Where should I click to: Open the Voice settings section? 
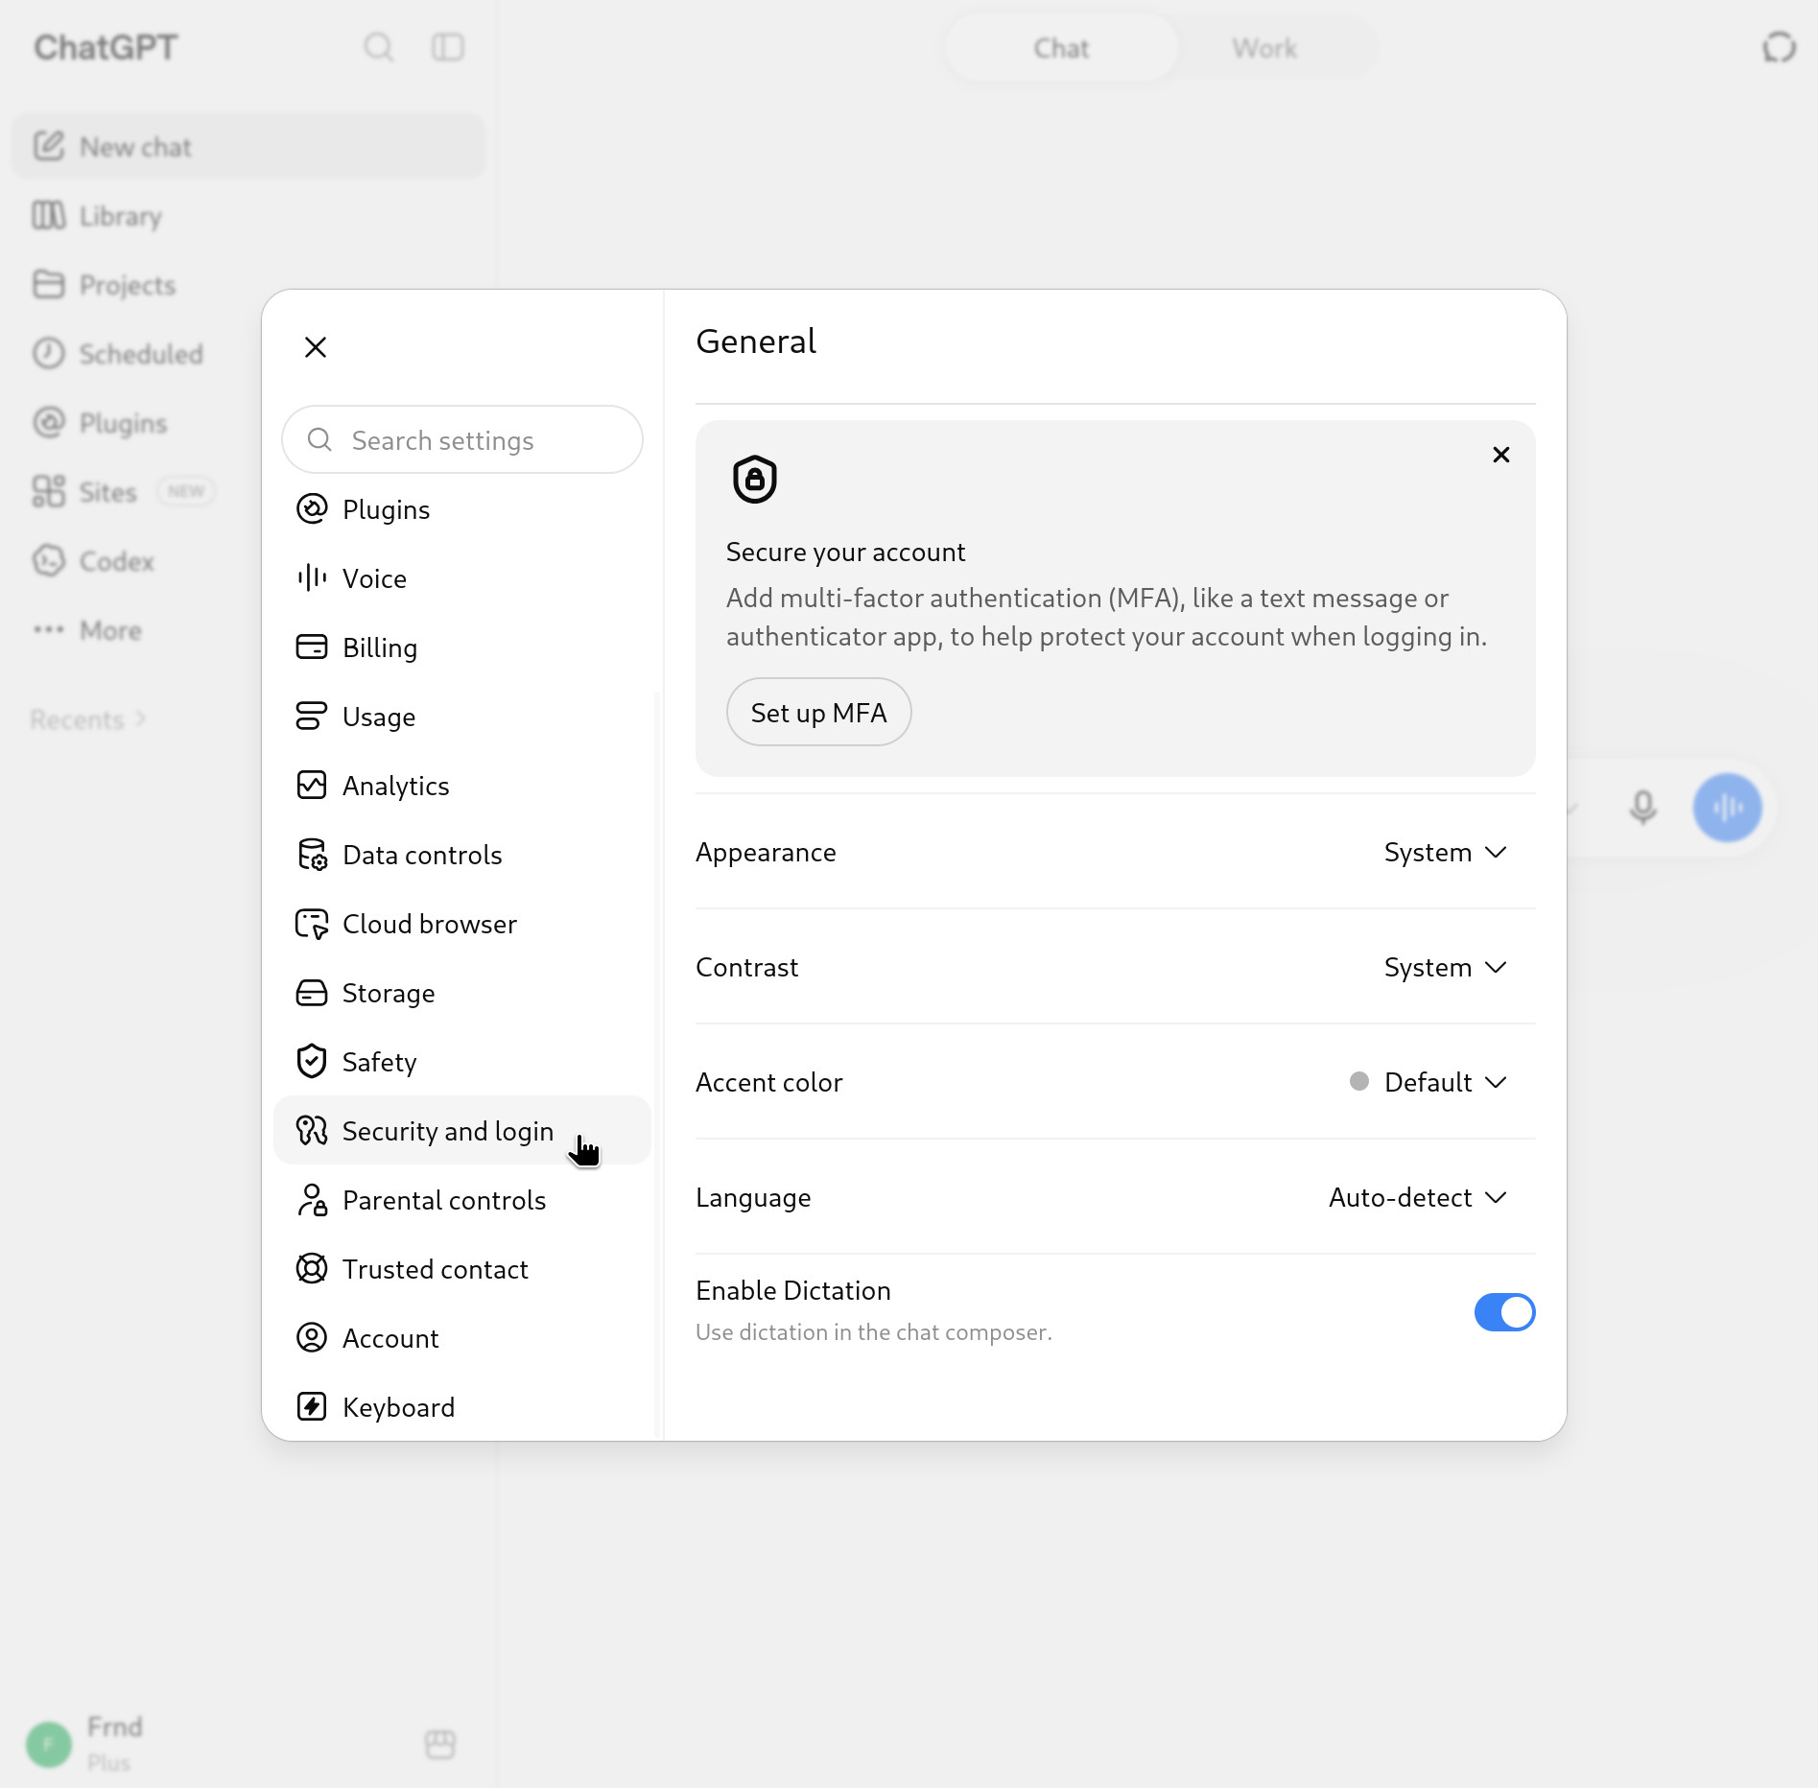(462, 578)
